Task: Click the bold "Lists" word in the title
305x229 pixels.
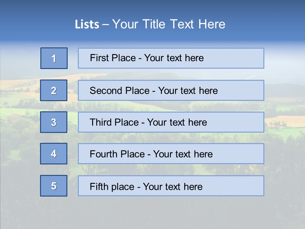Action: click(x=87, y=24)
